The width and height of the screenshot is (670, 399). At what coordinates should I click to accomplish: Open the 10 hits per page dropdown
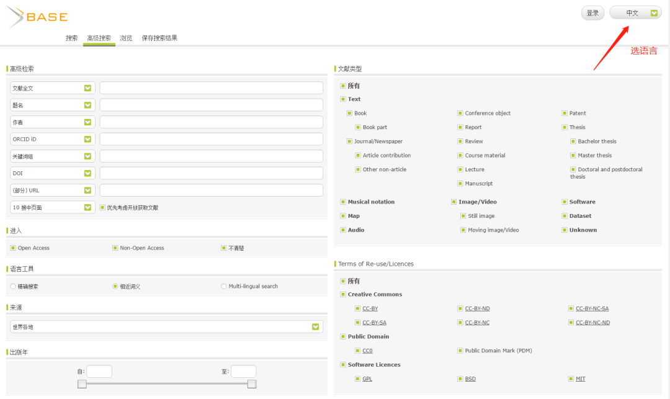point(52,207)
